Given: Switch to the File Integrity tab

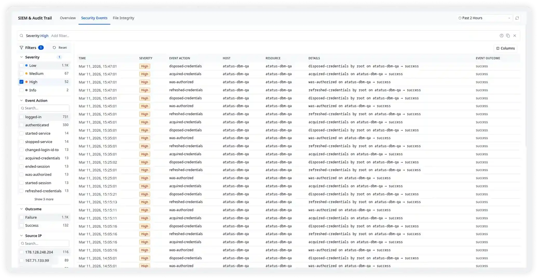Looking at the screenshot, I should 123,18.
